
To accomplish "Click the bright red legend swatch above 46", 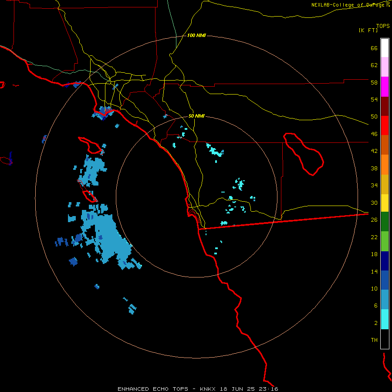I will [385, 125].
